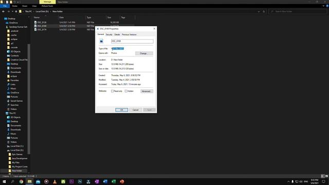Viewport: 329px width, 185px height.
Task: Select Contacts in navigation pane
Action: tap(14, 56)
